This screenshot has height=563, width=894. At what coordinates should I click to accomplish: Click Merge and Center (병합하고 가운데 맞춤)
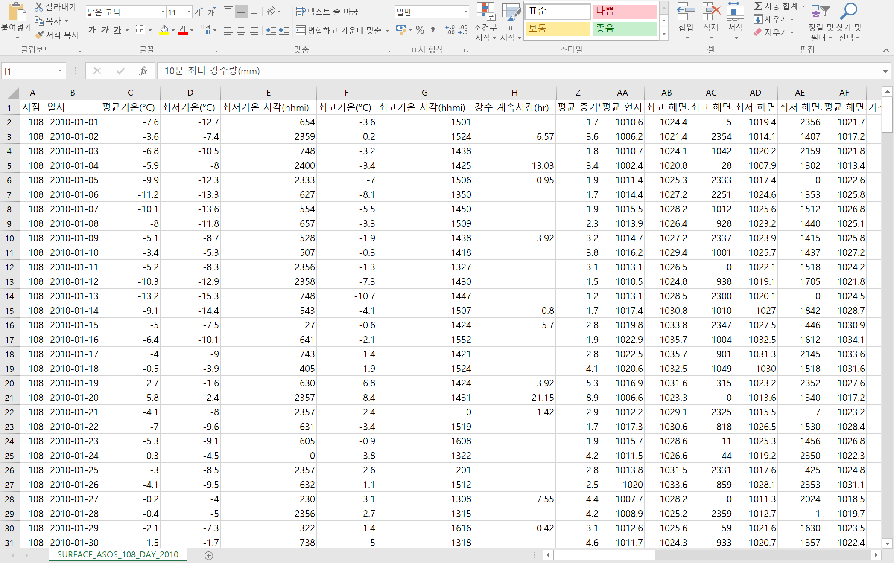339,30
